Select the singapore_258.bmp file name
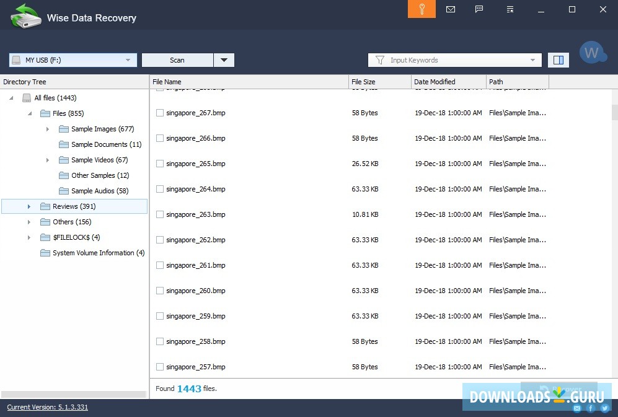This screenshot has height=417, width=618. click(x=196, y=341)
